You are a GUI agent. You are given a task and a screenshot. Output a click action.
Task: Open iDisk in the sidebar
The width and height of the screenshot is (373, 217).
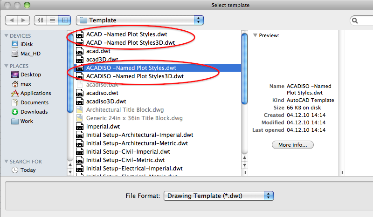click(26, 44)
